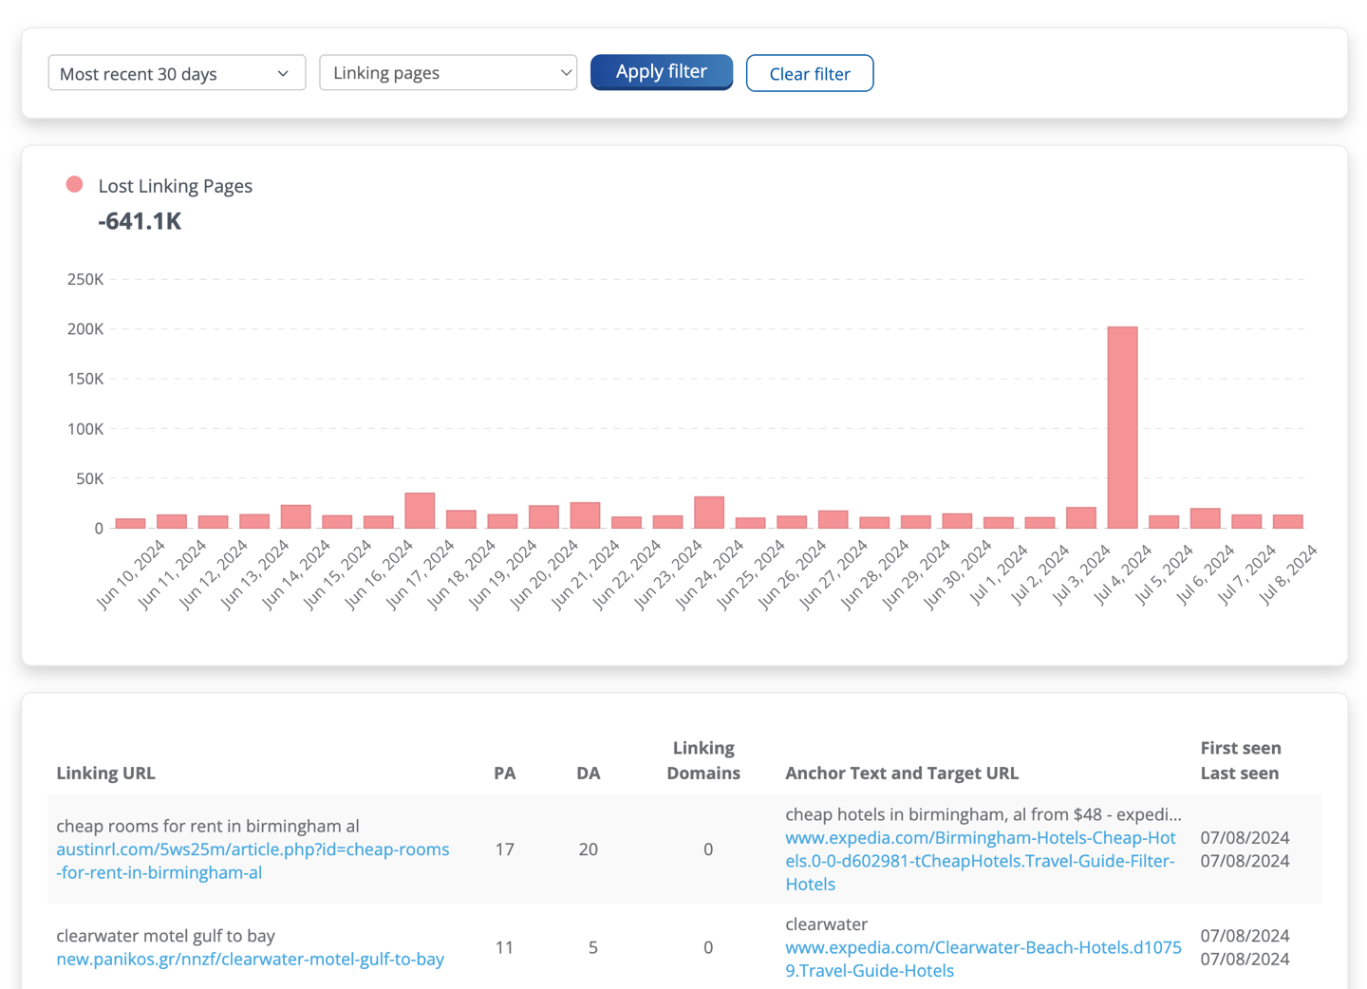Click the Jun 10, 2024 axis label
Image resolution: width=1367 pixels, height=989 pixels.
tap(131, 575)
